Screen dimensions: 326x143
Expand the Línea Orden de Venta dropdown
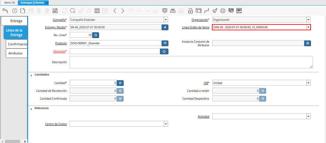[x=309, y=27]
